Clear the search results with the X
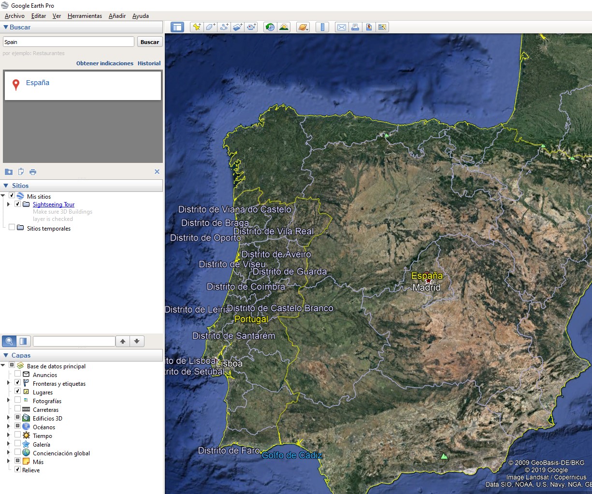592x494 pixels. (x=157, y=172)
